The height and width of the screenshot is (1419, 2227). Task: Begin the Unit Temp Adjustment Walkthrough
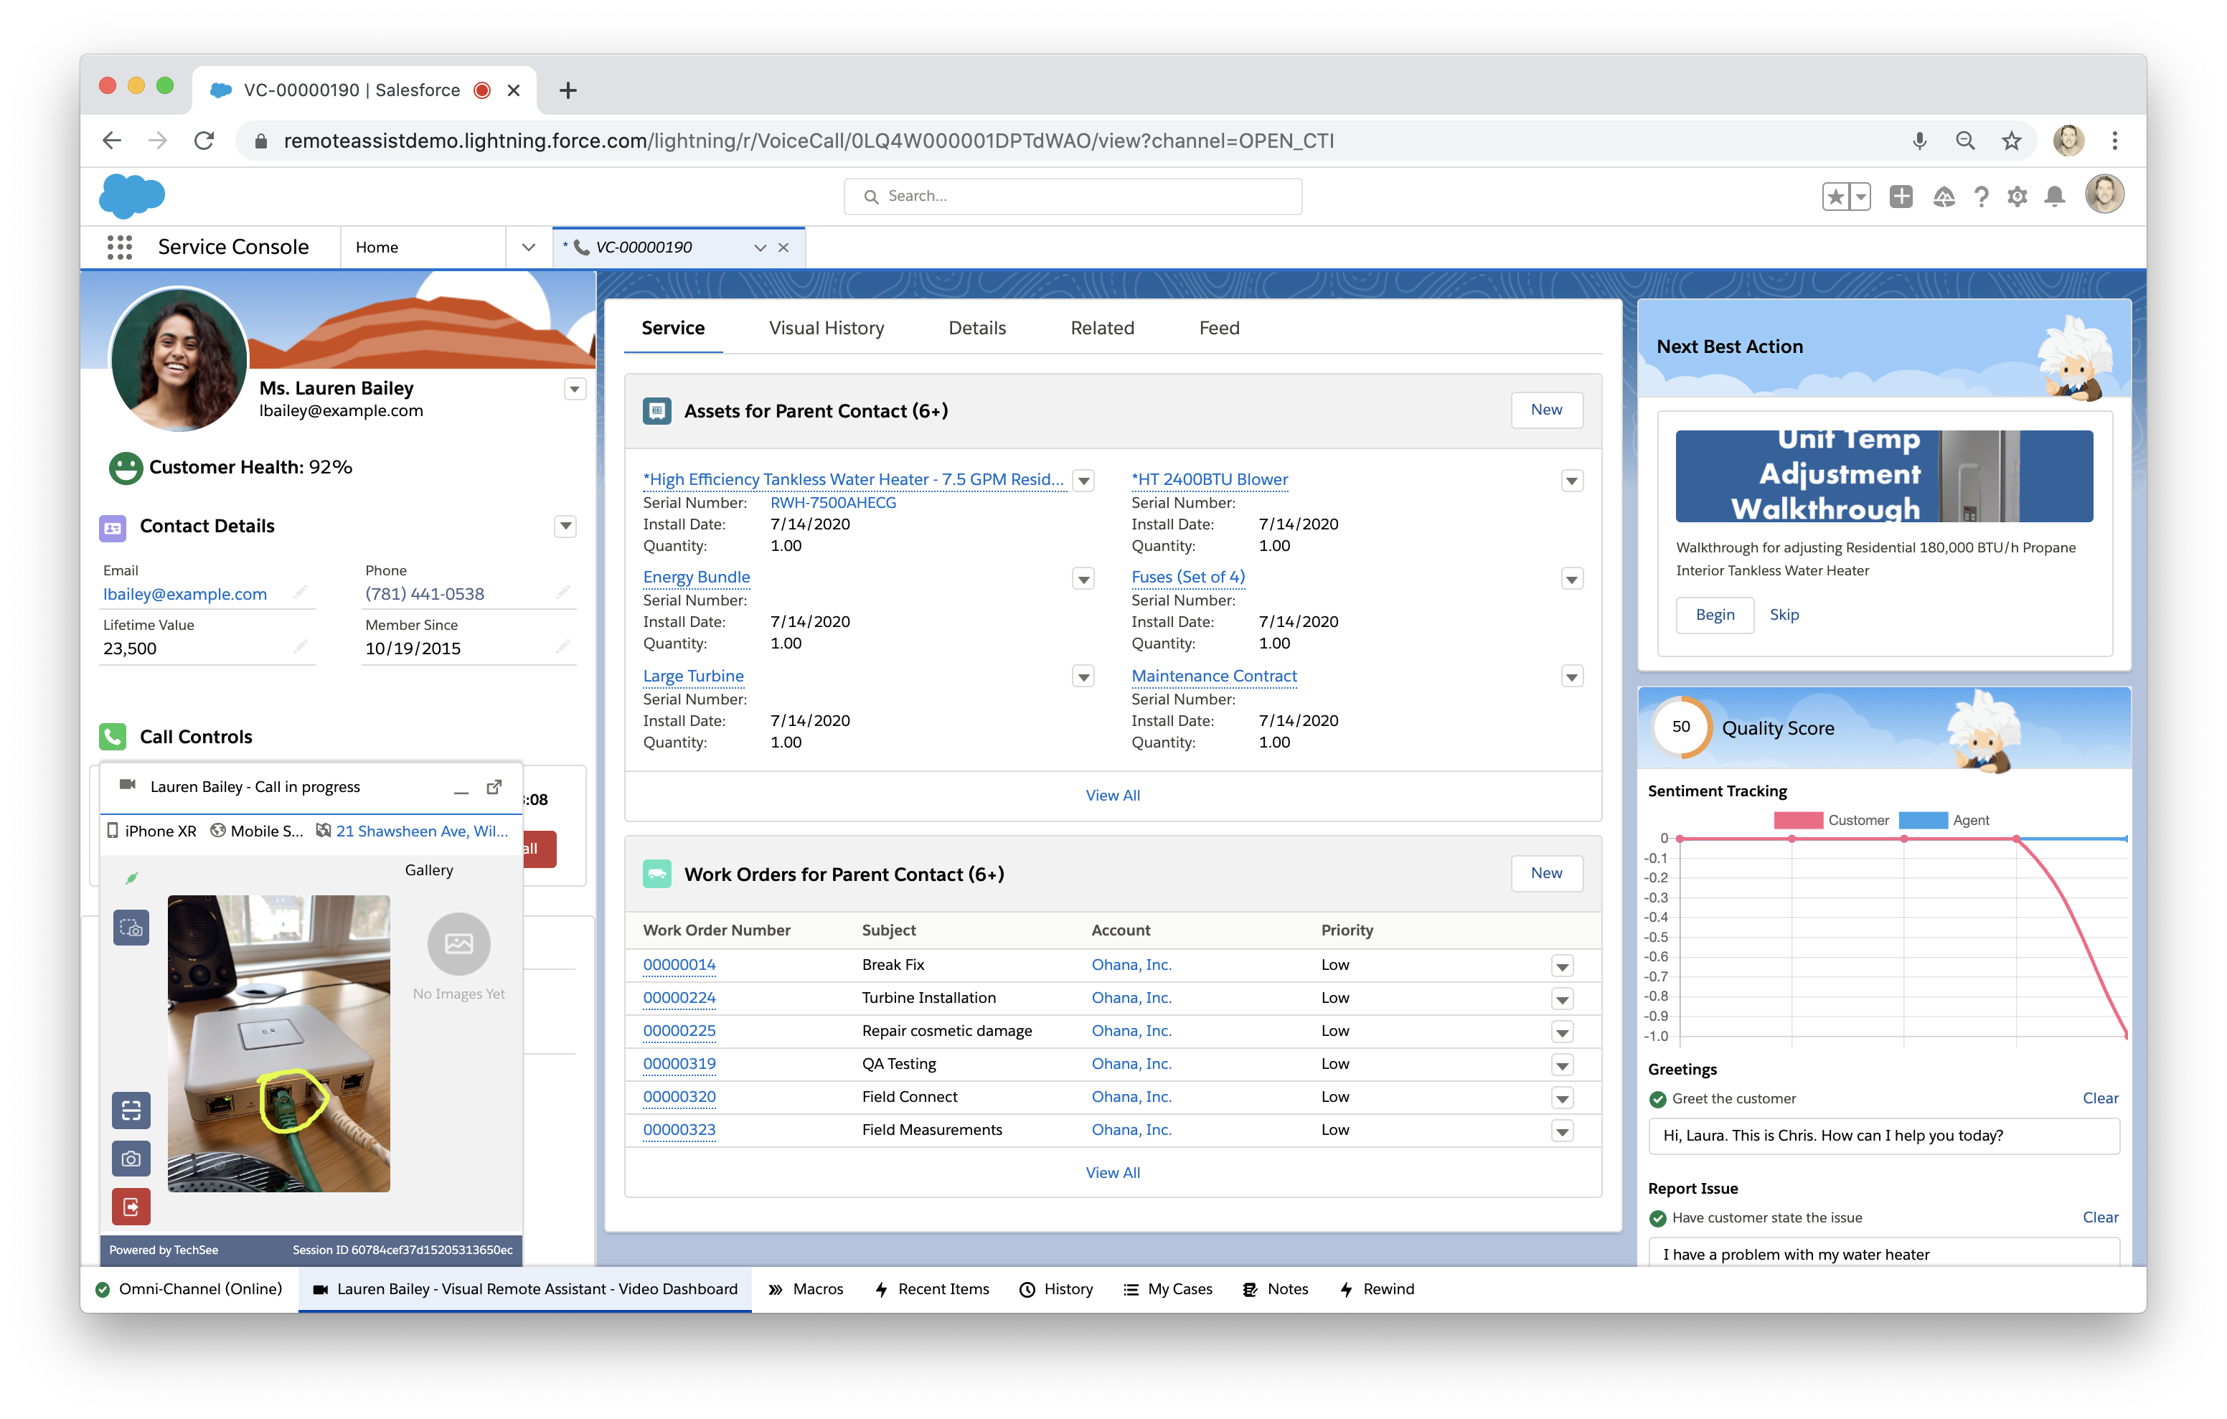click(1714, 614)
